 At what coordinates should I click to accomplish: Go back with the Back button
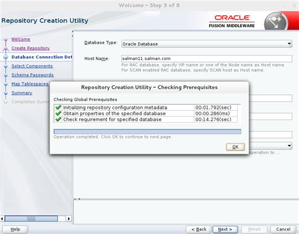[x=199, y=229]
